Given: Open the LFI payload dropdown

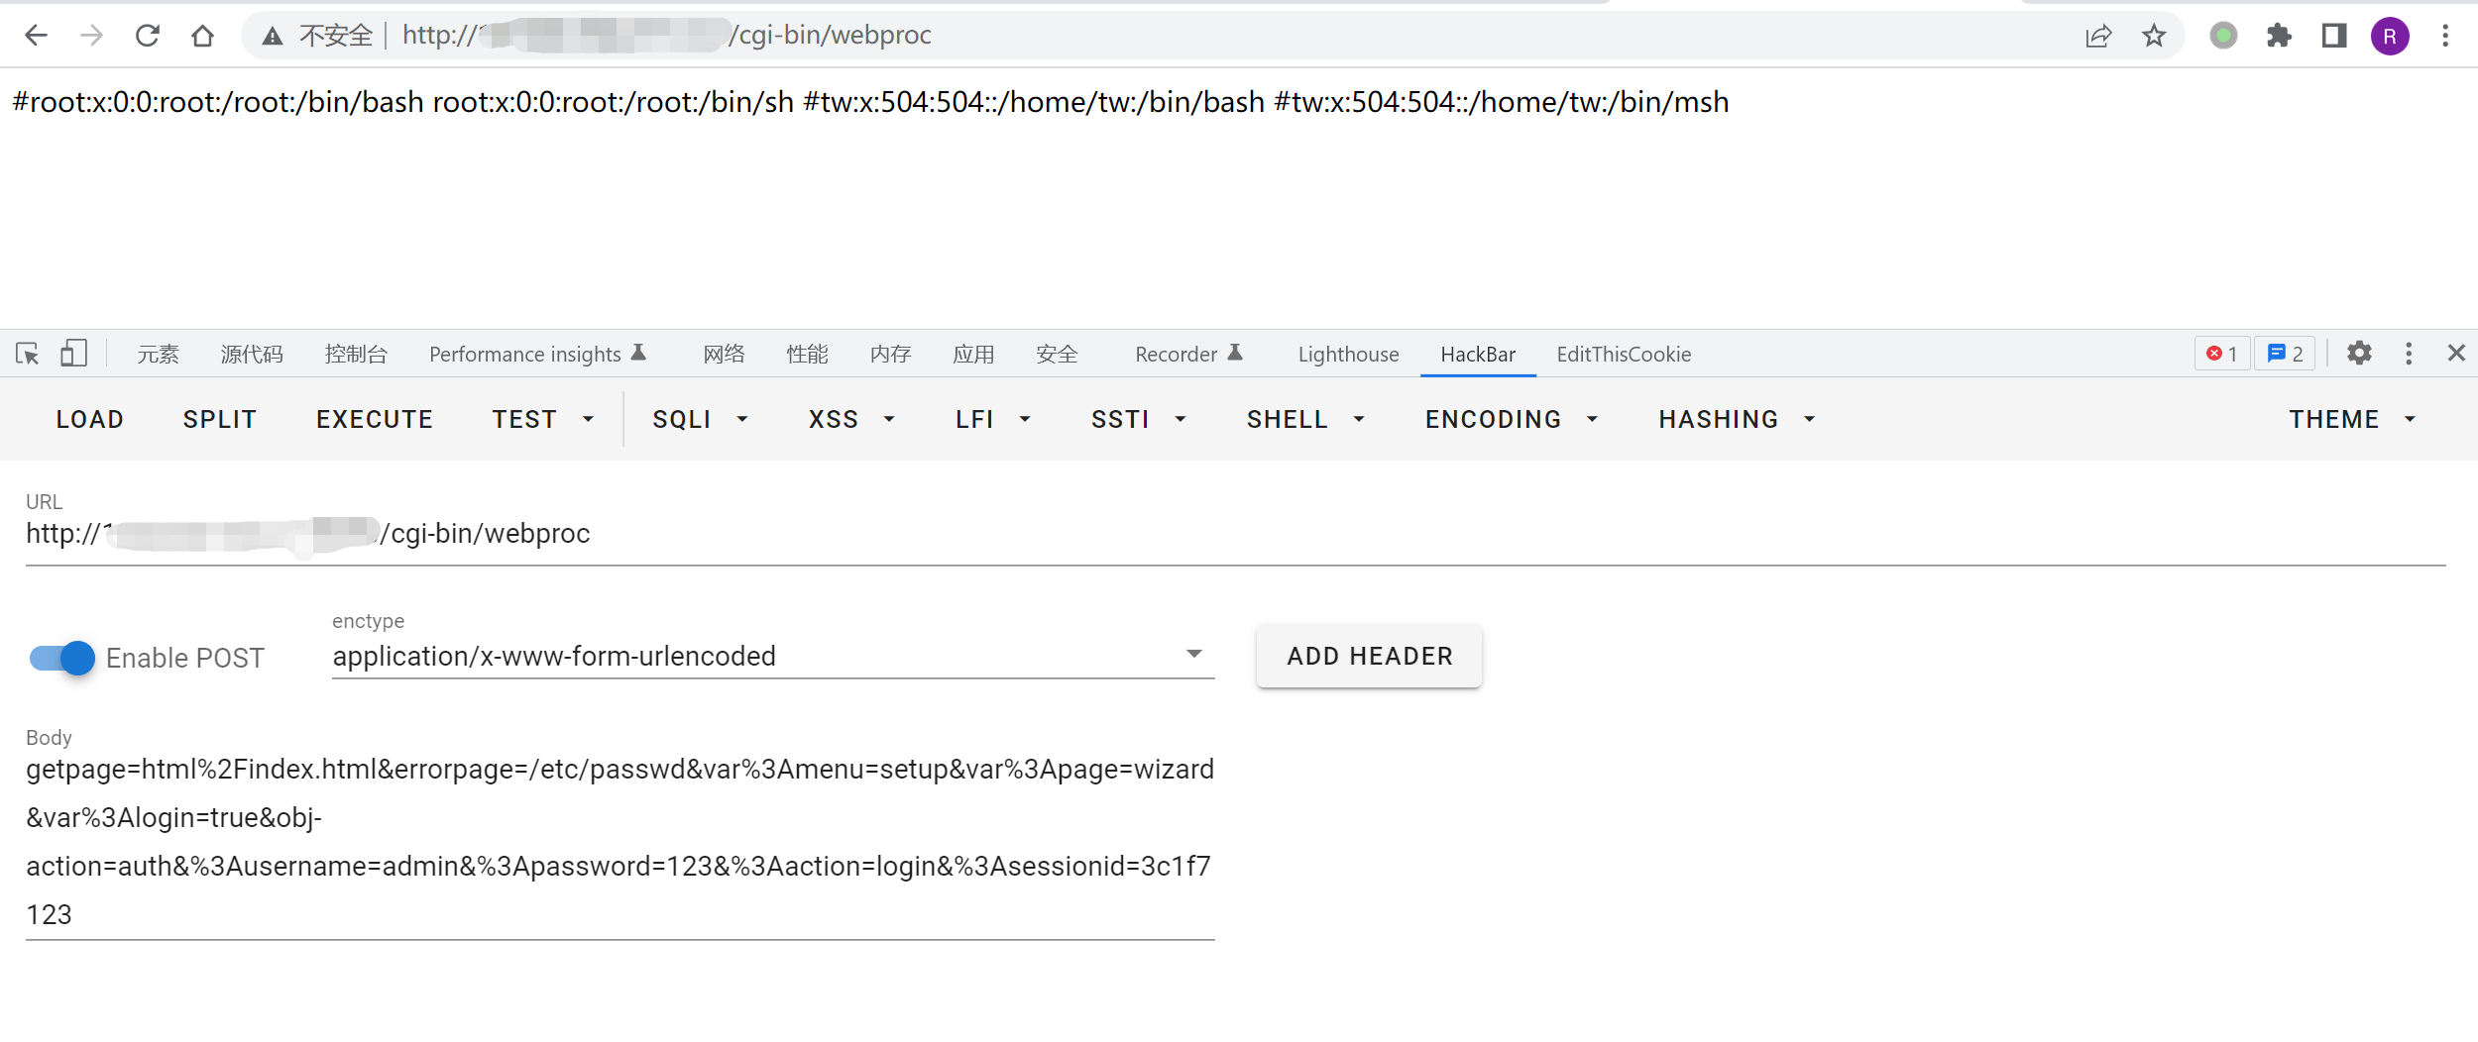Looking at the screenshot, I should (x=993, y=420).
